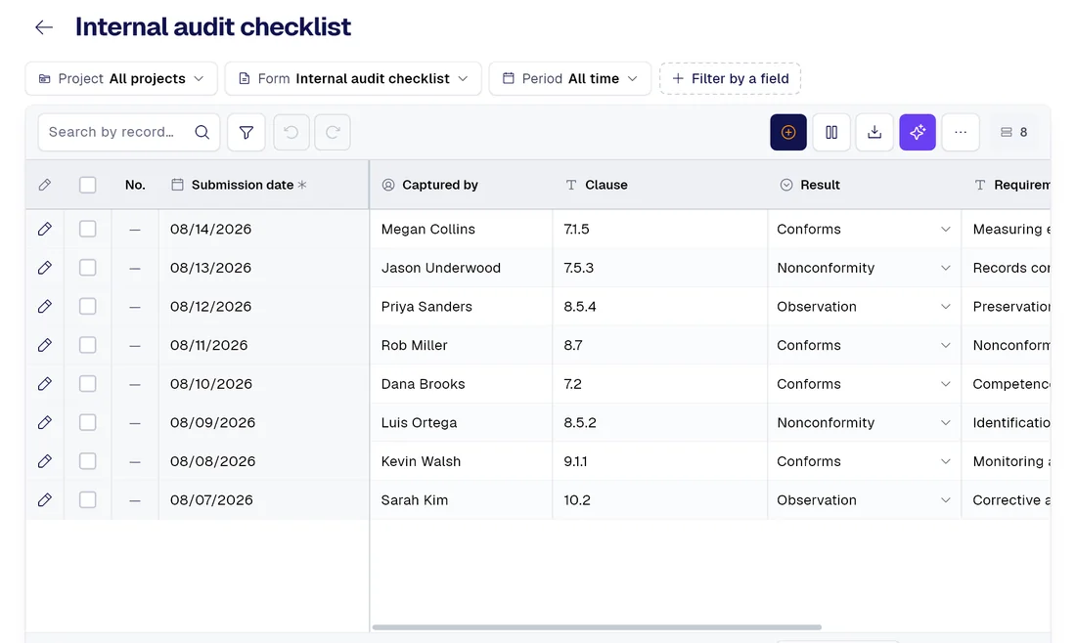Open the Form Internal audit checklist dropdown
This screenshot has width=1076, height=643.
click(353, 79)
